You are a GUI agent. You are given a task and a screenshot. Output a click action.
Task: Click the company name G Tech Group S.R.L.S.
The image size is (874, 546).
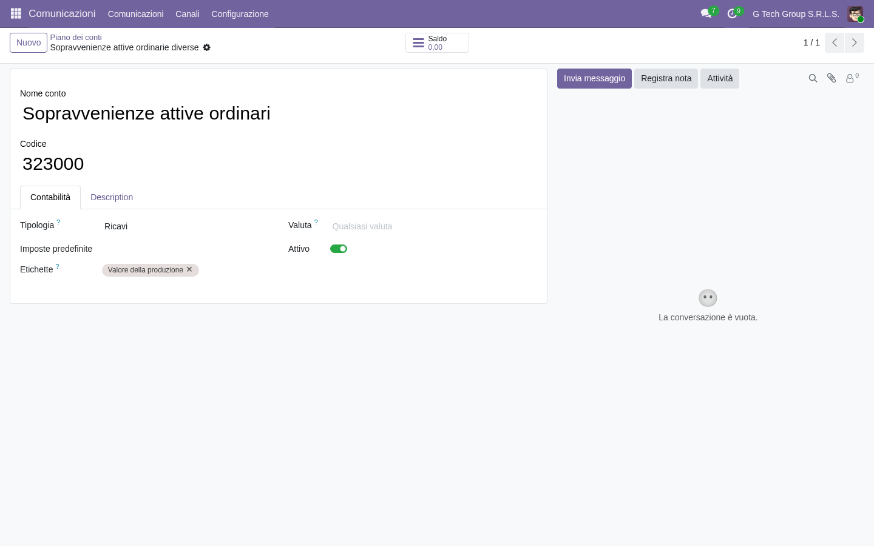(x=796, y=14)
